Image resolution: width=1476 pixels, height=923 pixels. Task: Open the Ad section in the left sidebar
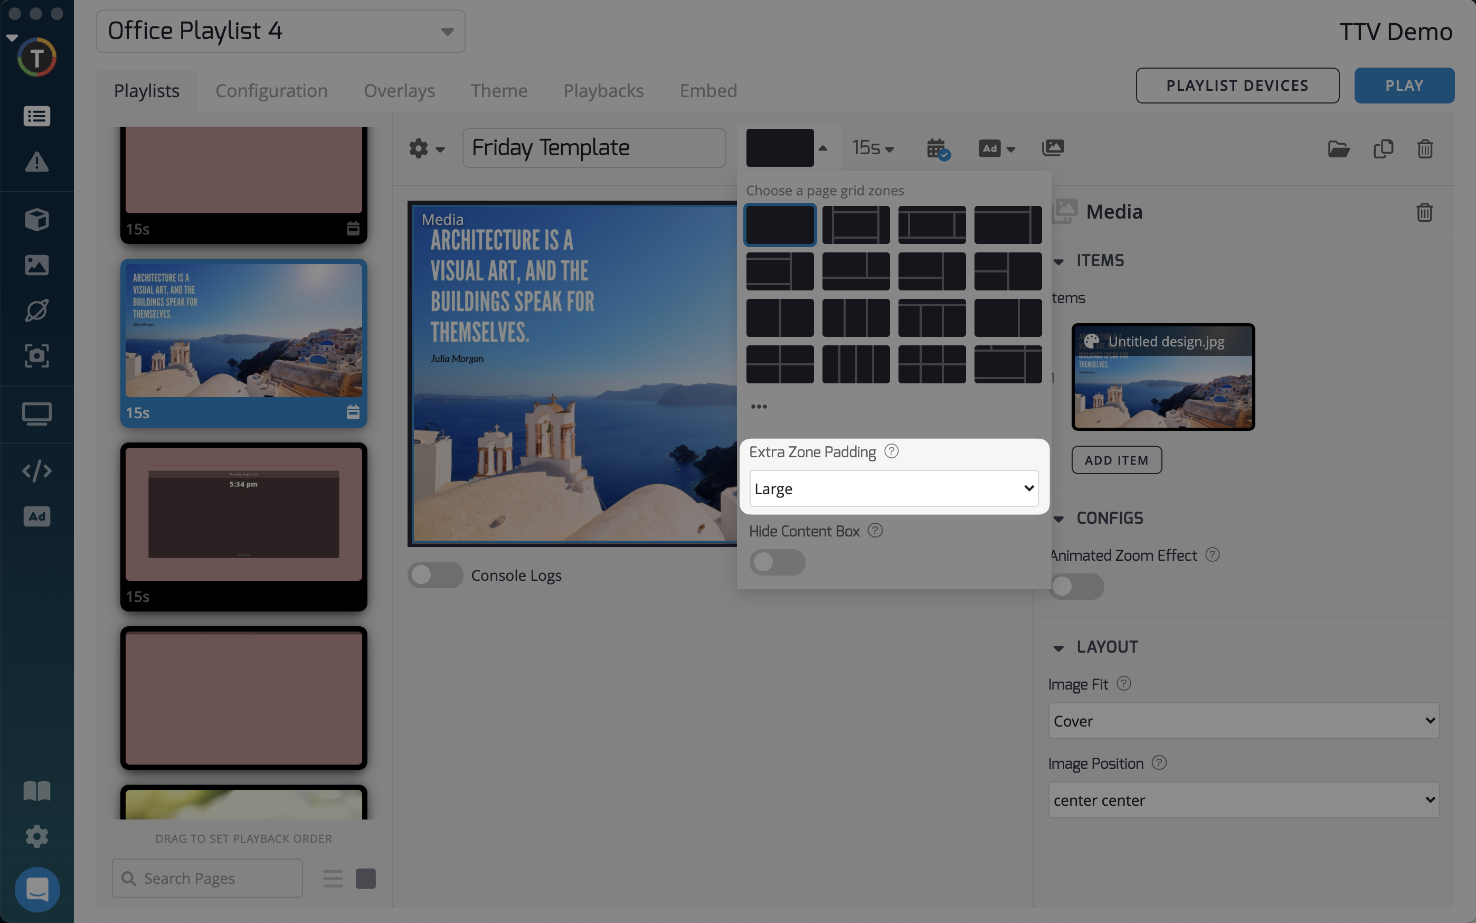(x=36, y=516)
